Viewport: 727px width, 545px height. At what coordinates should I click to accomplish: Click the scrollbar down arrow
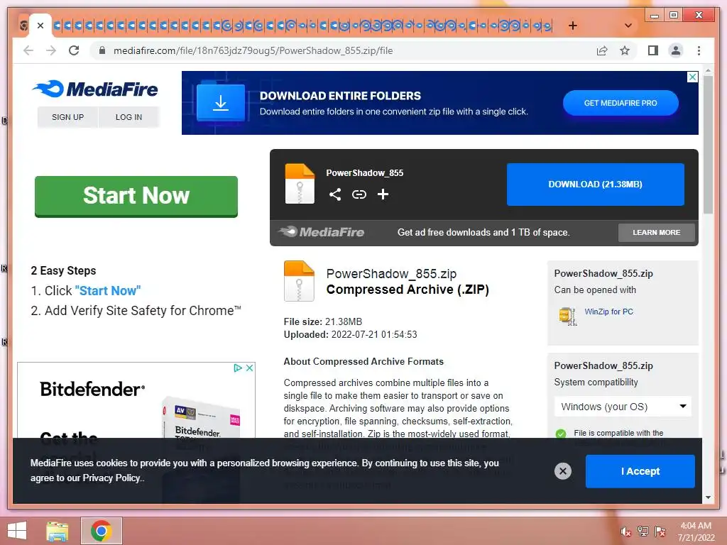point(708,497)
